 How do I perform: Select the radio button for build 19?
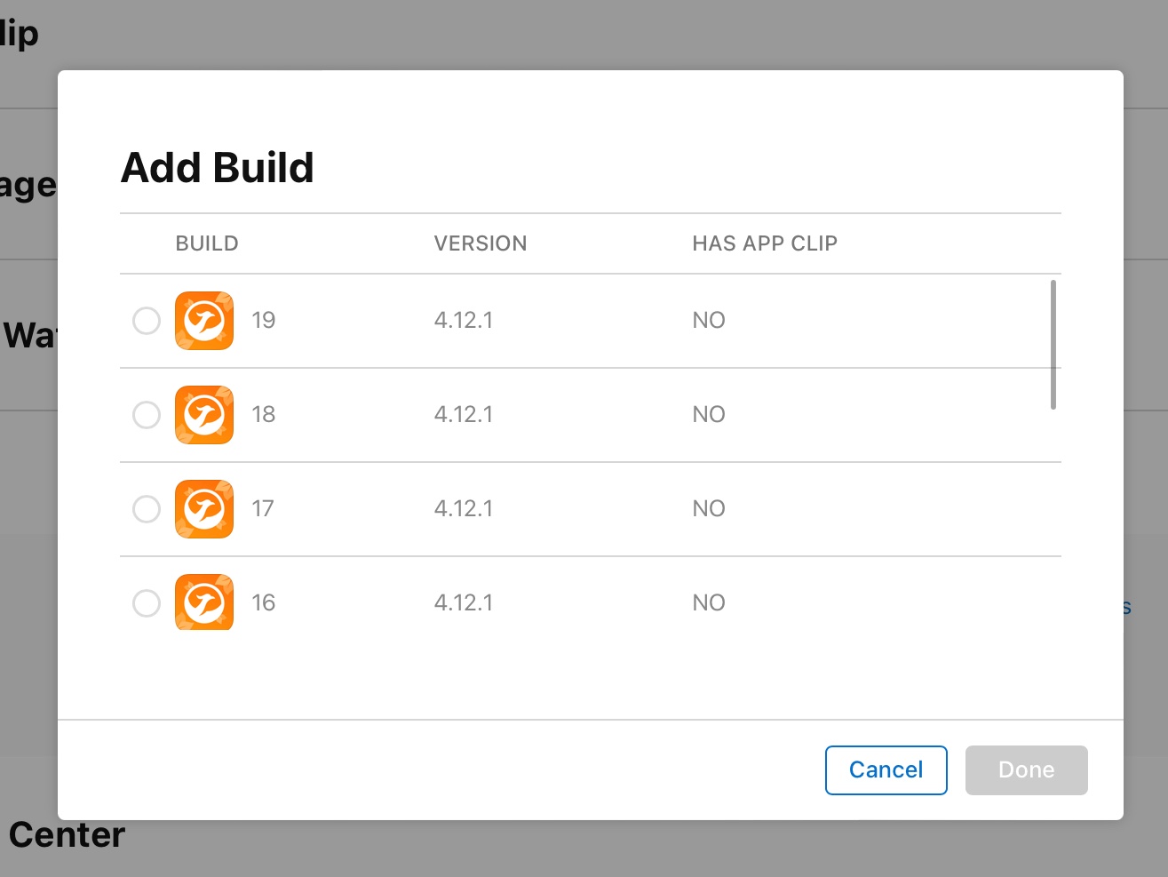(147, 321)
